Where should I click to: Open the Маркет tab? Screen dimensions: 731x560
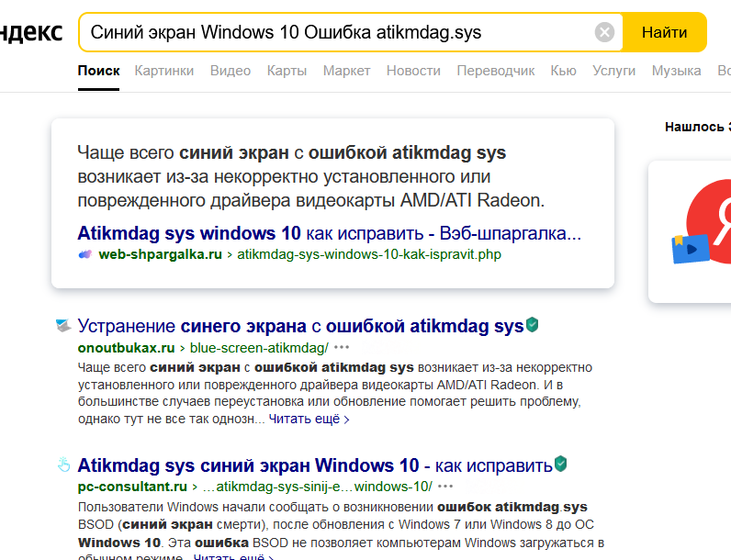point(346,71)
